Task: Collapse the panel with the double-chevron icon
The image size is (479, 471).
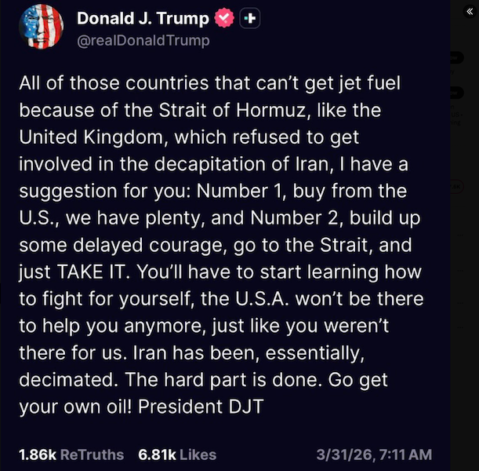Action: (x=470, y=12)
